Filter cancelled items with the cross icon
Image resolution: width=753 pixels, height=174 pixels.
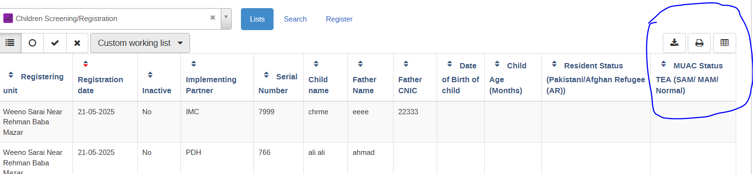pos(77,43)
